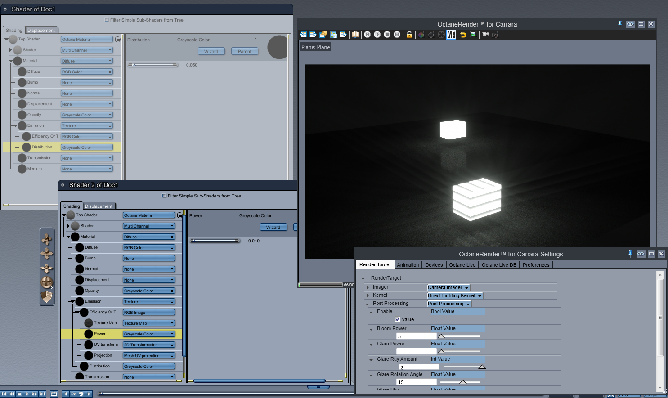This screenshot has width=668, height=398.
Task: Click the play render button in Octane toolbar
Action: (377, 35)
